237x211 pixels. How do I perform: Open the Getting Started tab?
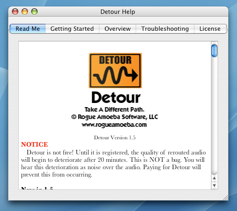(x=72, y=29)
